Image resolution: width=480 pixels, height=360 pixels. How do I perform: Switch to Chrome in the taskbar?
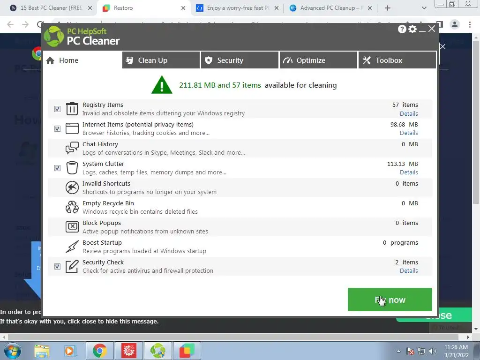99,351
